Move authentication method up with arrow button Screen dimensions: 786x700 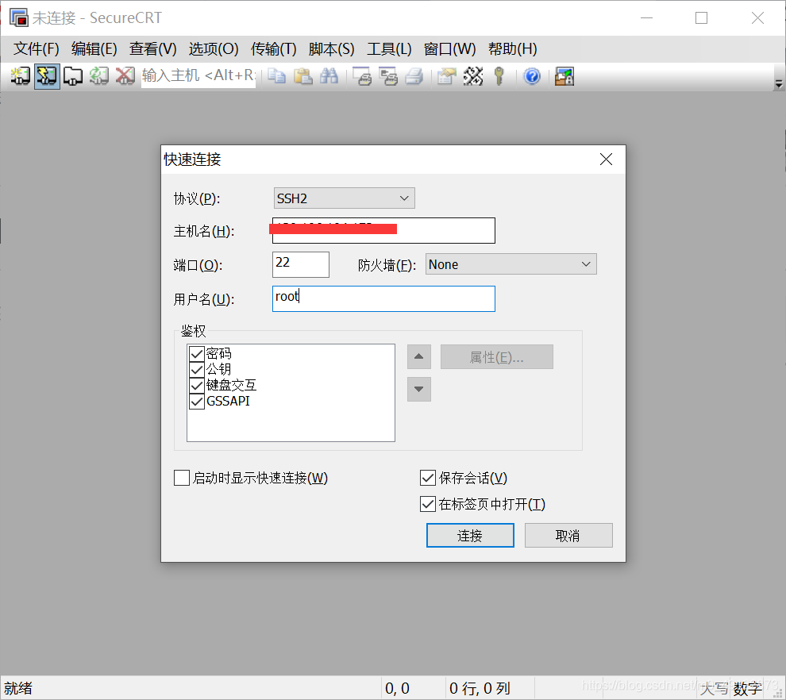419,357
